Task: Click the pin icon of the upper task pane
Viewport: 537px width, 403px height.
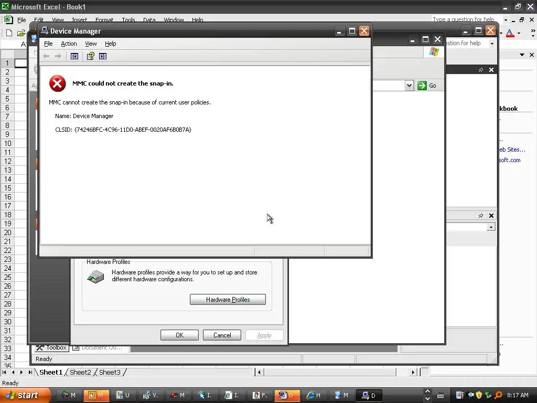Action: 480,70
